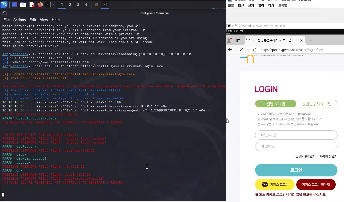344x202 pixels.
Task: Open the terminal View menu
Action: [x=44, y=20]
